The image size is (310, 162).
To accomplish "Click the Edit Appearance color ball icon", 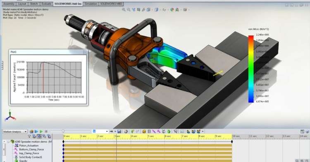I will click(172, 9).
